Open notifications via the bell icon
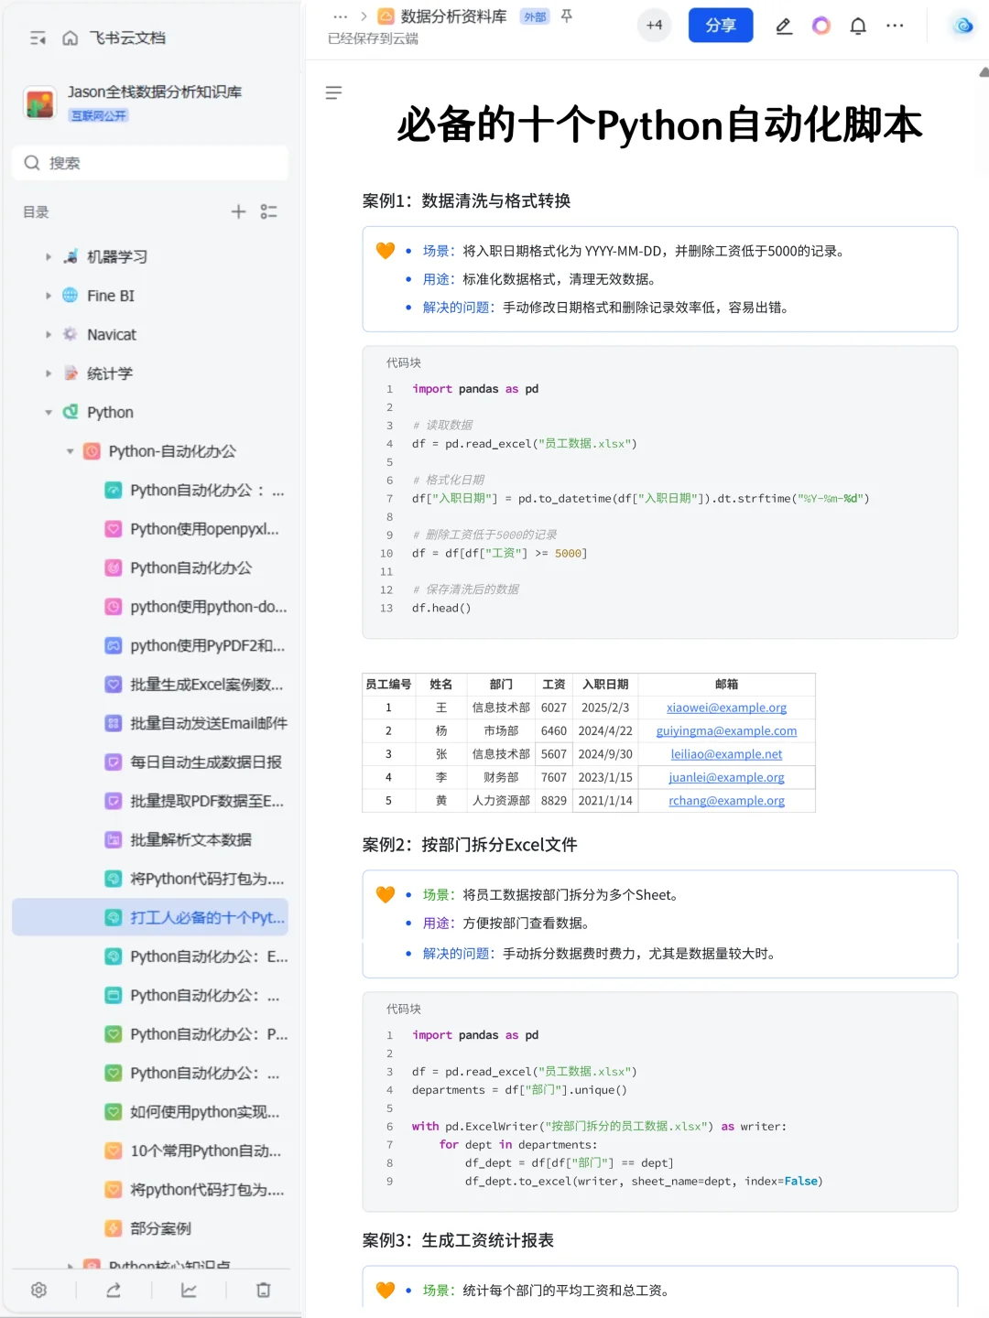The height and width of the screenshot is (1318, 989). (858, 26)
